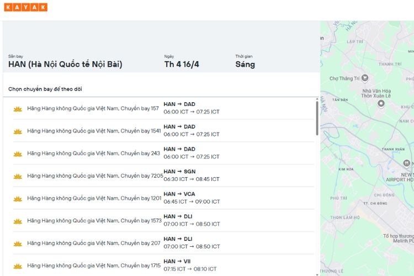This screenshot has width=414, height=276.
Task: Click Vietnam Airlines lotus icon for flight 157
Action: (x=18, y=109)
